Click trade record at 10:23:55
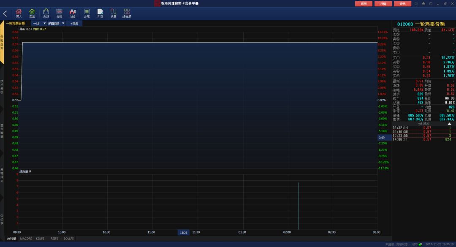 click(423, 136)
